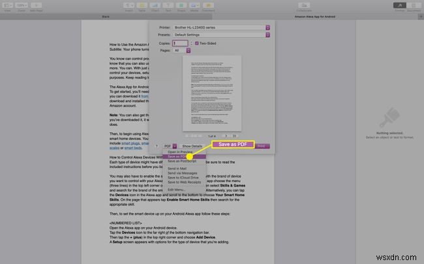This screenshot has width=424, height=264.
Task: Click the Text toolbar icon
Action: pos(168,5)
